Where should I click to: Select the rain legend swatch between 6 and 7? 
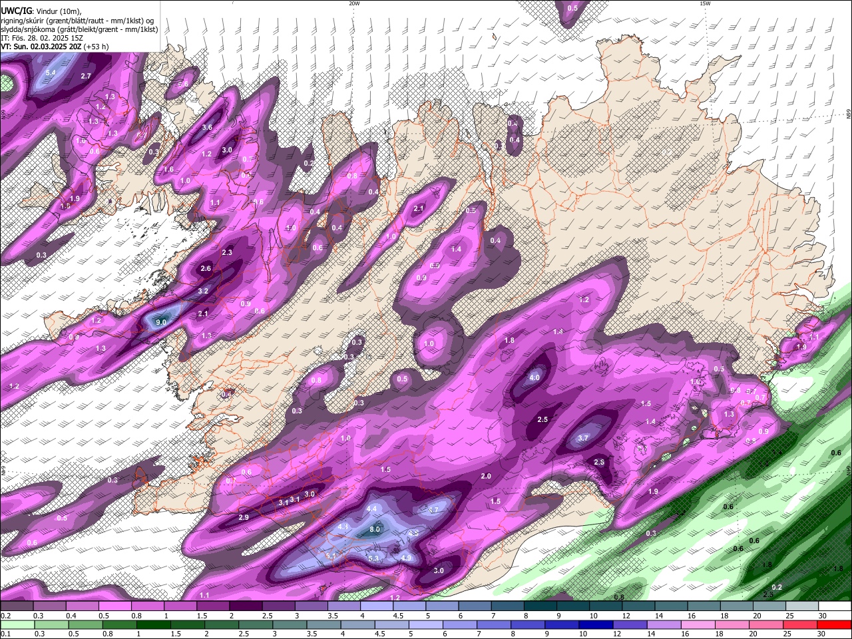click(x=460, y=624)
